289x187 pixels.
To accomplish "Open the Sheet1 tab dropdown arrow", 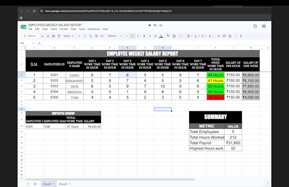I will [54, 184].
